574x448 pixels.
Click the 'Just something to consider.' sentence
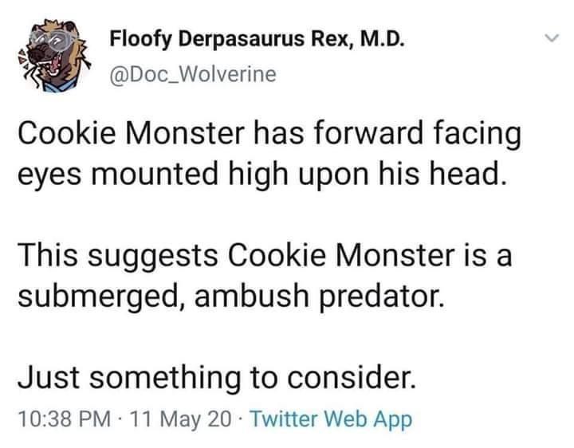214,375
